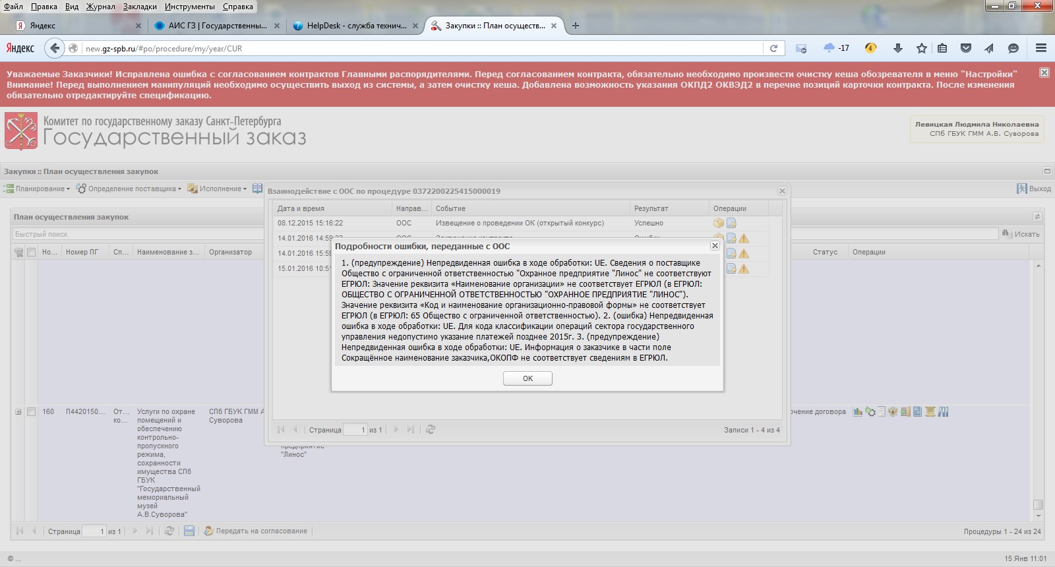Click the Выход logout button
This screenshot has height=567, width=1055.
tap(1034, 189)
